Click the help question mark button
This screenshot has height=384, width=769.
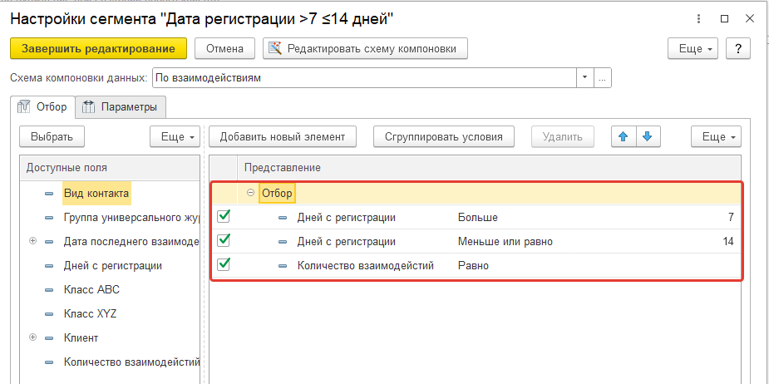pyautogui.click(x=738, y=49)
